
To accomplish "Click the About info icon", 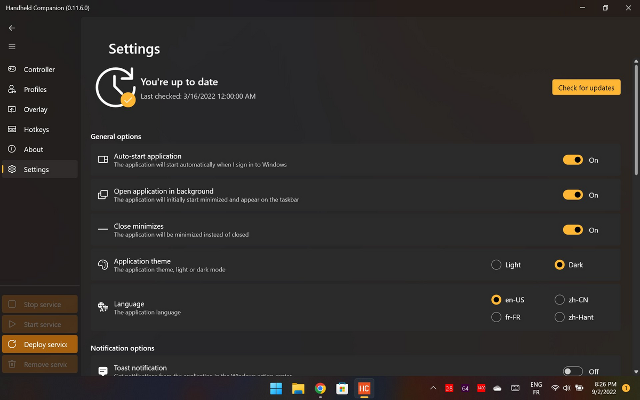I will 12,149.
